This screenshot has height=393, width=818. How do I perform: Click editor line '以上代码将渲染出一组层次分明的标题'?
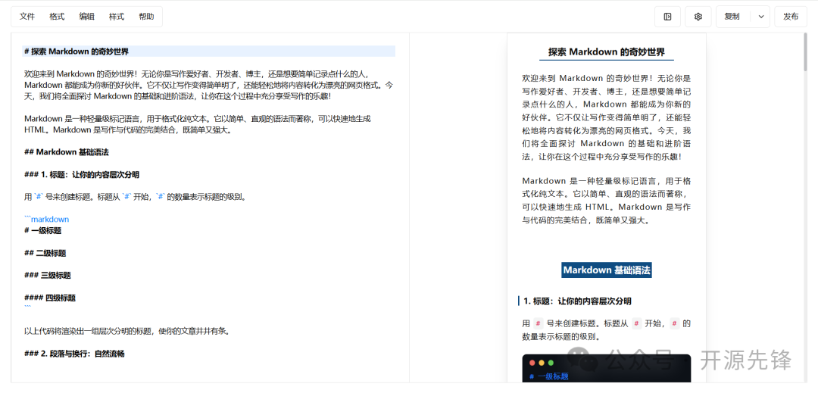[x=126, y=331]
